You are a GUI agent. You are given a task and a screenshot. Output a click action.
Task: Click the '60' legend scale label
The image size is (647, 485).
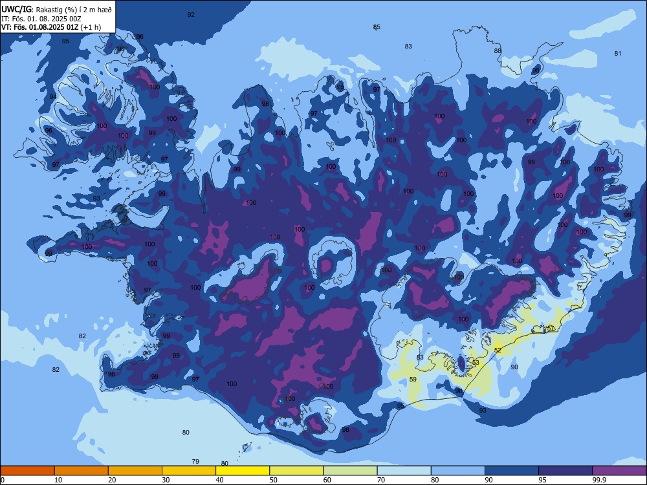coord(327,480)
